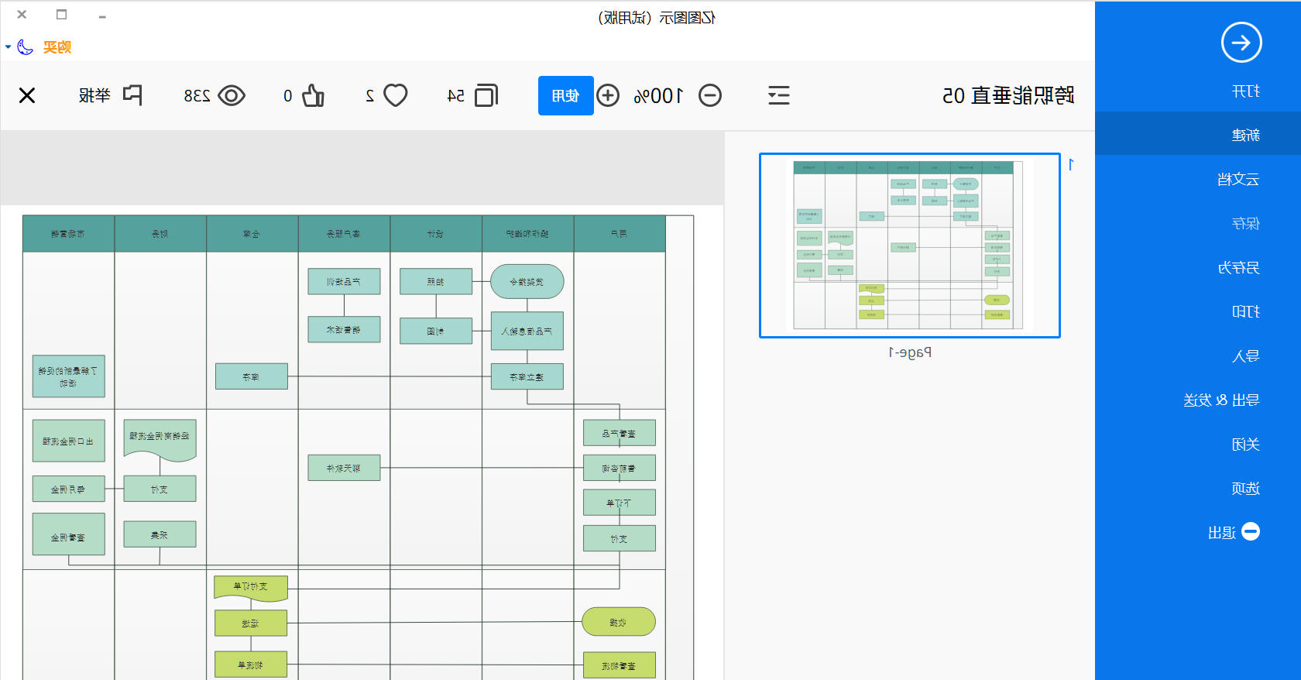Image resolution: width=1301 pixels, height=680 pixels.
Task: Select the 支付 box in 用户 lane
Action: click(620, 538)
